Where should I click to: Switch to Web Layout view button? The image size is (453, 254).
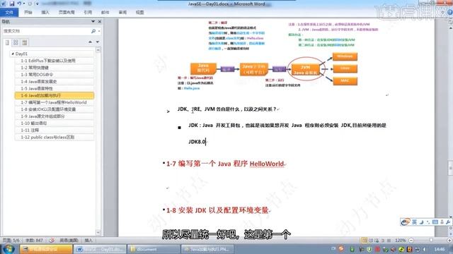(377, 240)
